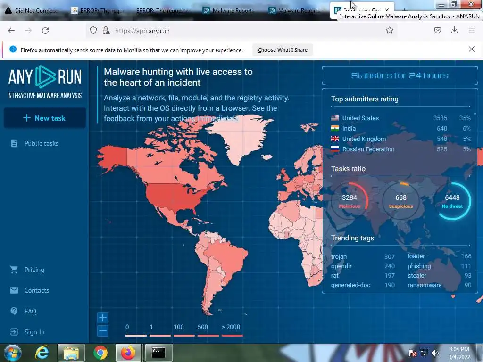The image size is (483, 362).
Task: Click the 0 legend color bar
Action: coord(136,335)
